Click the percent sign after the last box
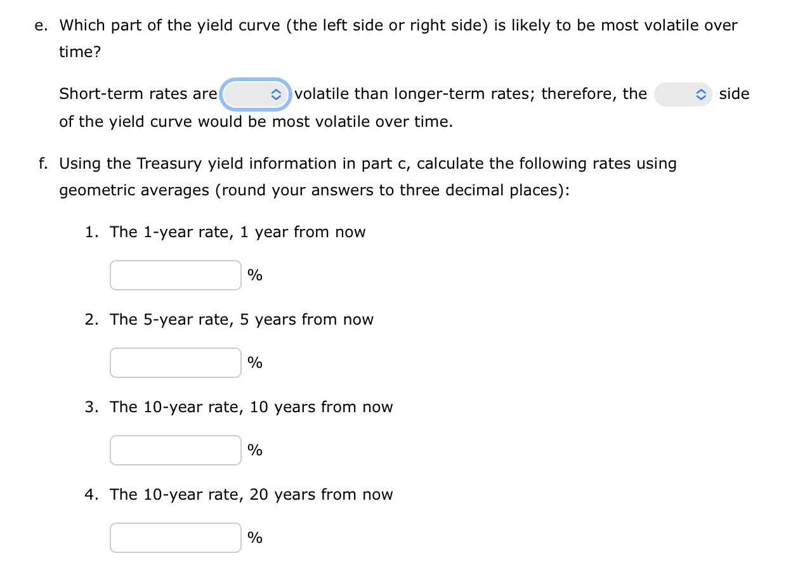This screenshot has width=812, height=572. coord(254,537)
